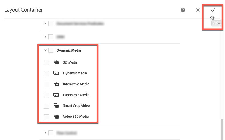Click the bold Dynamic Media group label

[69, 50]
